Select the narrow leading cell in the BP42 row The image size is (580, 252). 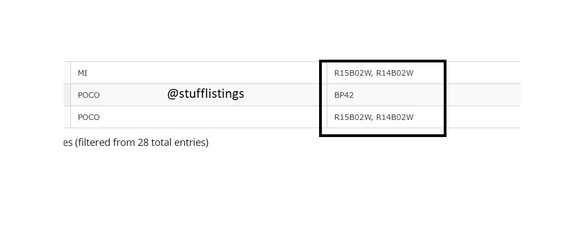66,95
